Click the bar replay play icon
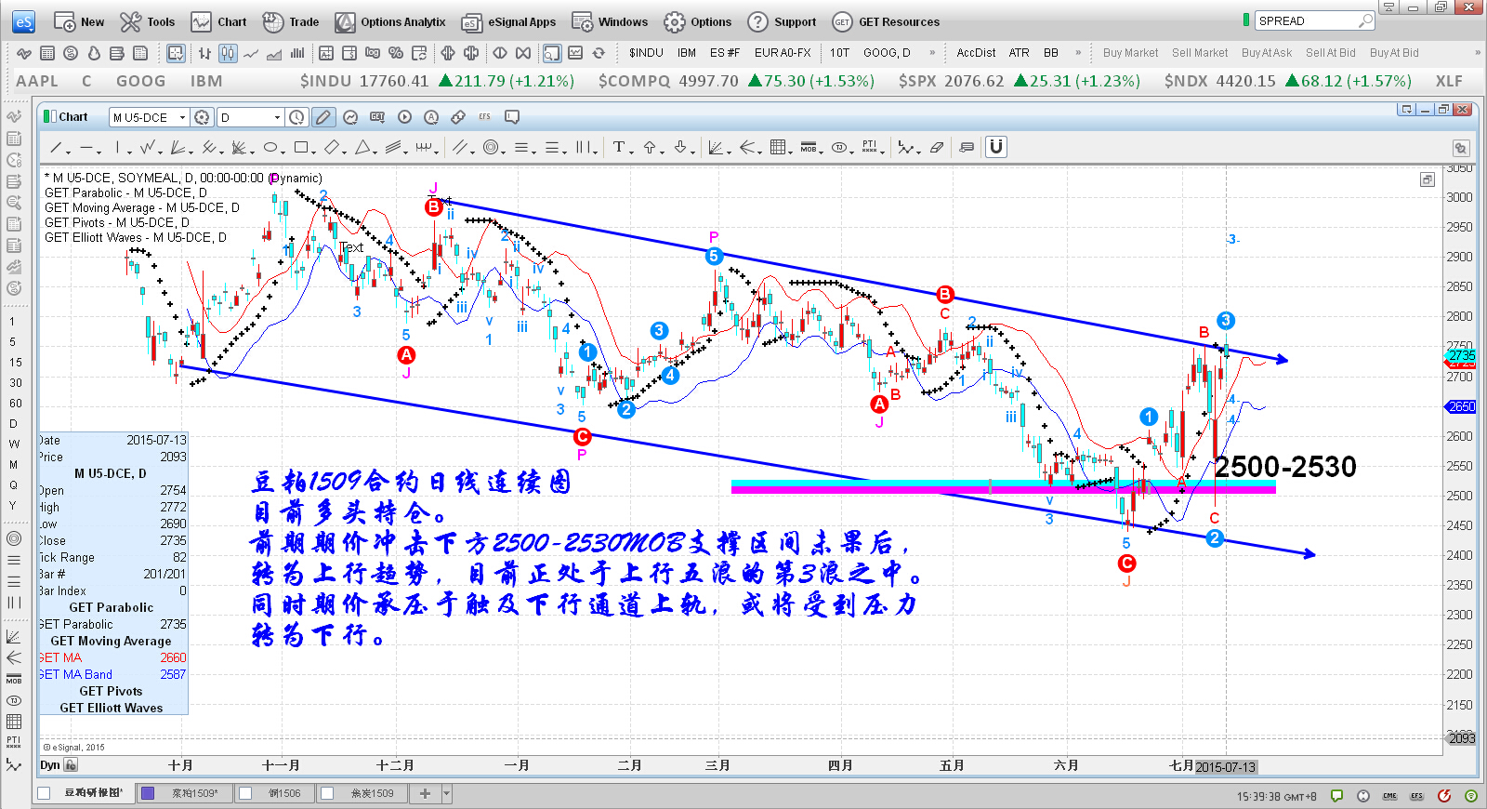 404,117
